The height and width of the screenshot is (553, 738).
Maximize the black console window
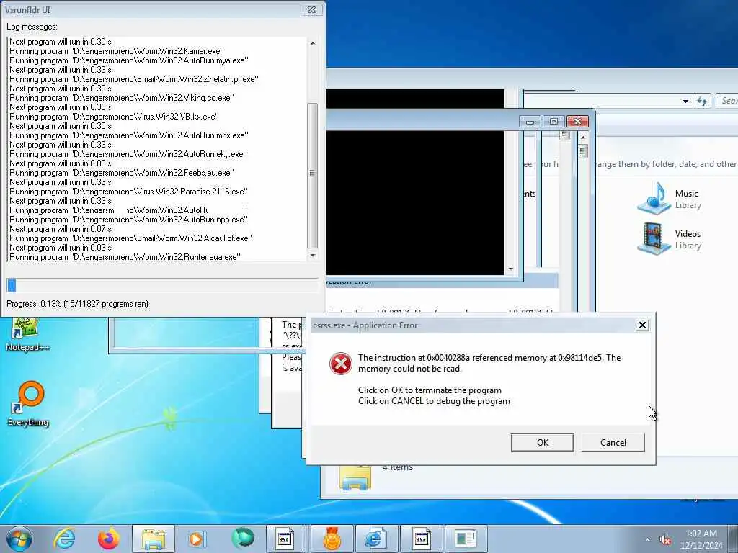tap(553, 122)
